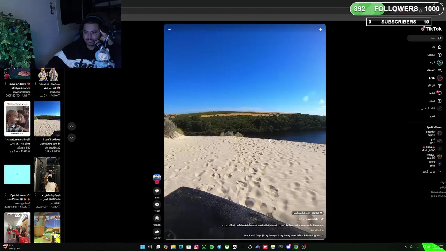Open WhatsApp from the taskbar
The width and height of the screenshot is (446, 251).
[204, 247]
